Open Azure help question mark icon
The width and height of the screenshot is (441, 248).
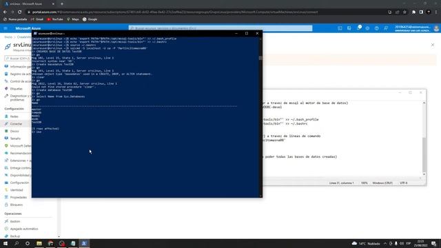[377, 28]
